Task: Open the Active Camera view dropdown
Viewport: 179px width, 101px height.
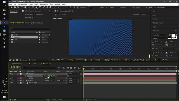Action: (117, 60)
